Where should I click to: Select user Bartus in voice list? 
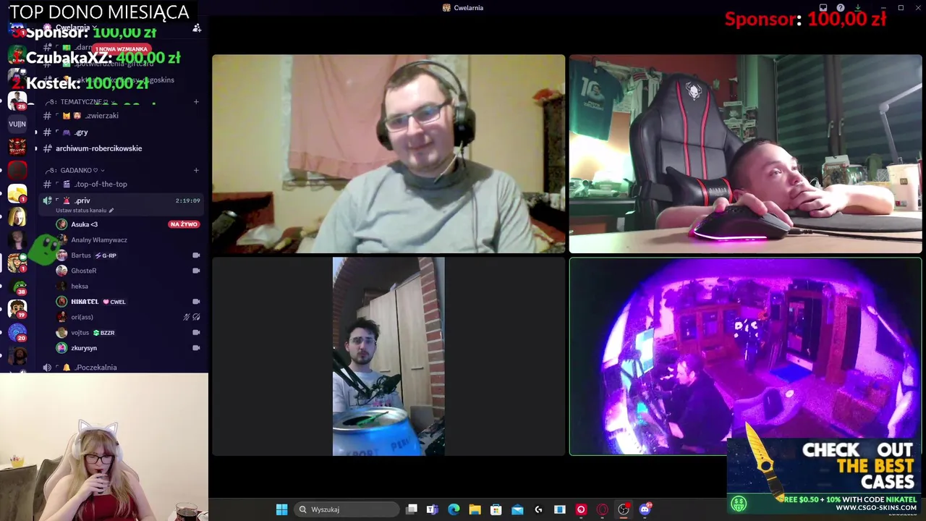[81, 255]
